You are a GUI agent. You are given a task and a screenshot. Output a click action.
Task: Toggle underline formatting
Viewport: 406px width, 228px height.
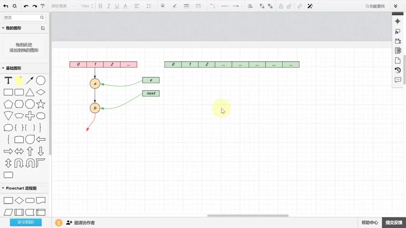click(x=117, y=6)
